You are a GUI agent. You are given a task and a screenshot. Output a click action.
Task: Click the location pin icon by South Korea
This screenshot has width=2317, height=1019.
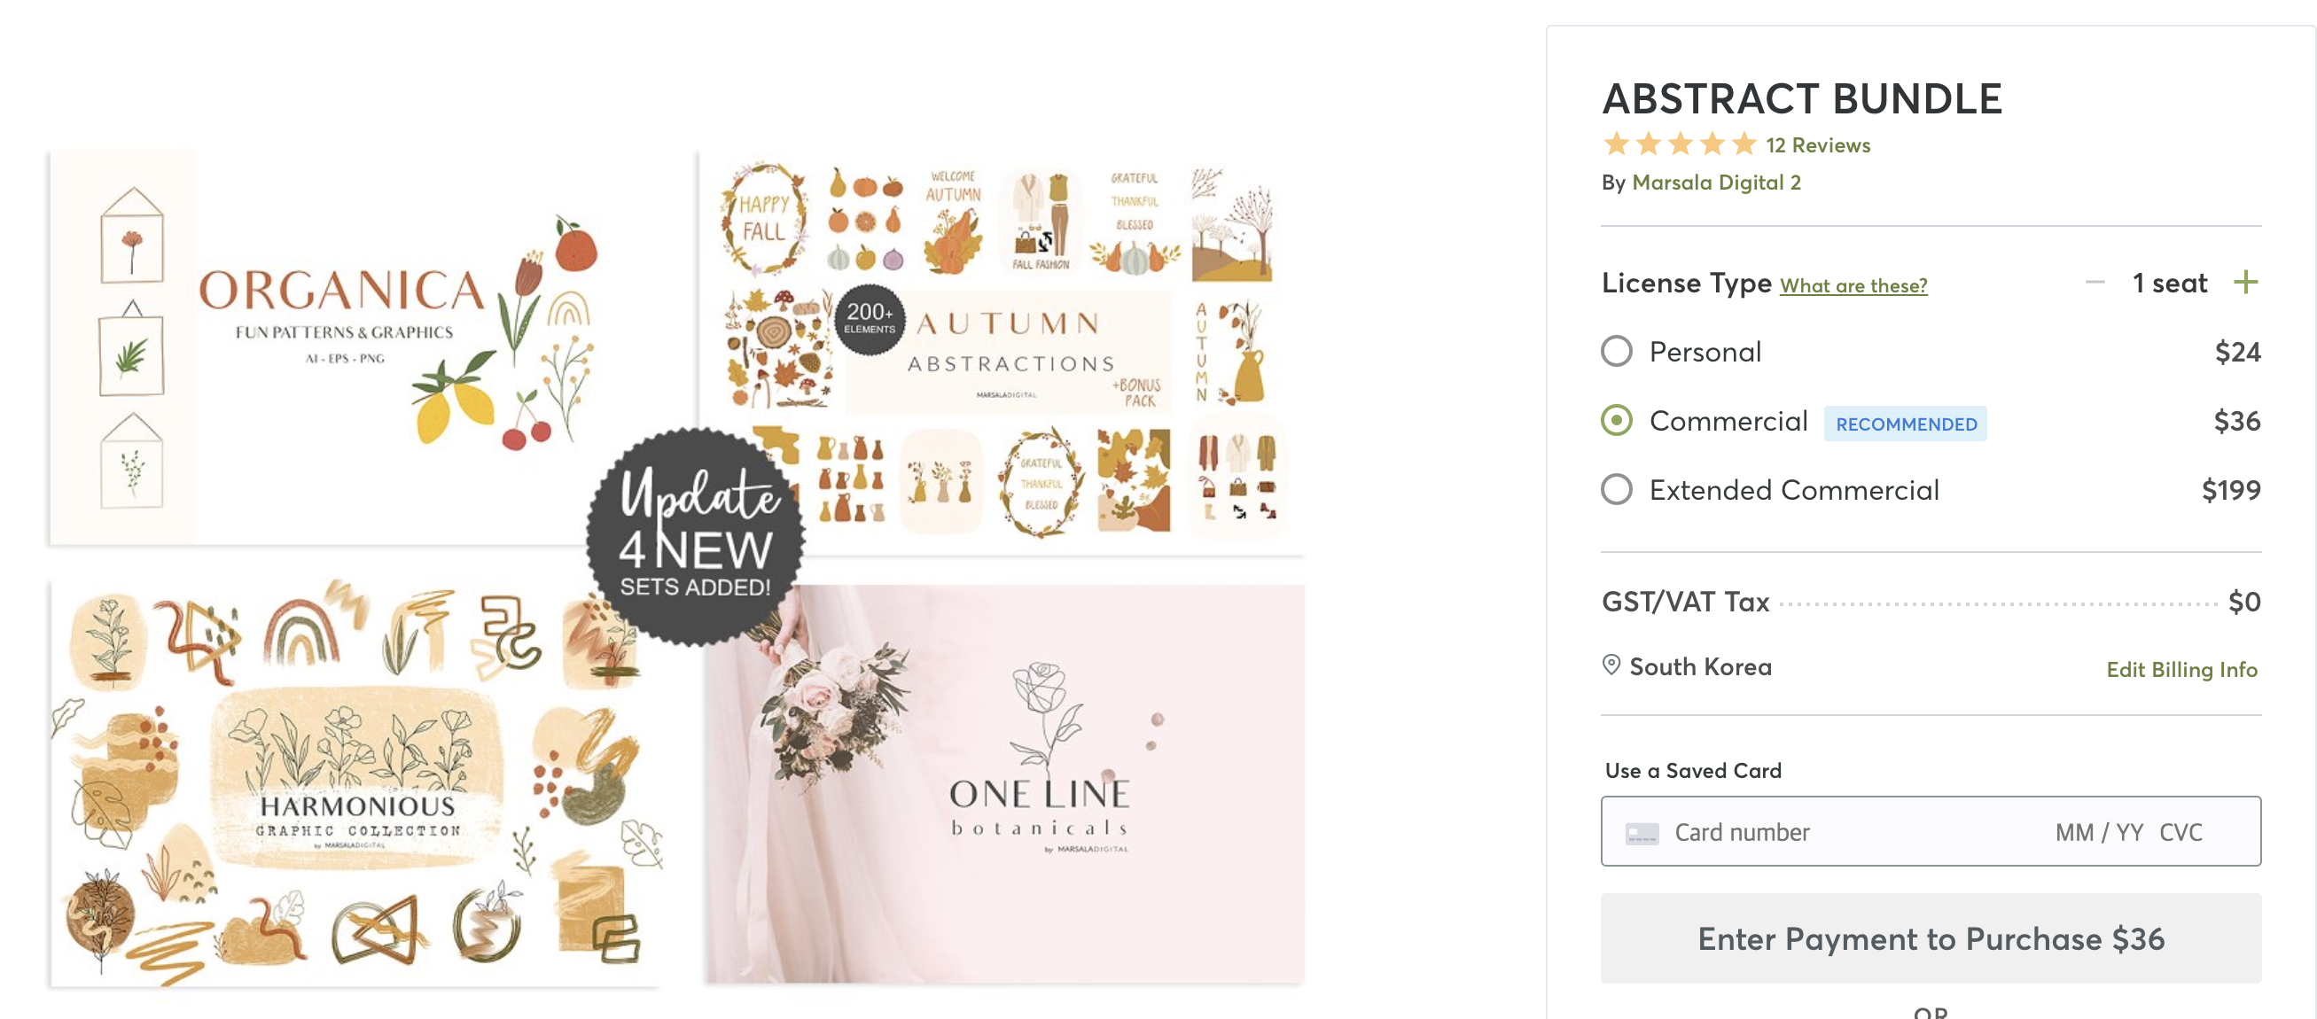coord(1611,665)
